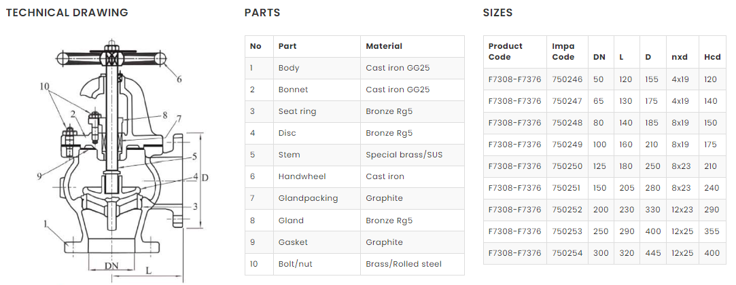The image size is (736, 285).
Task: Click the SIZES section heading
Action: (497, 13)
